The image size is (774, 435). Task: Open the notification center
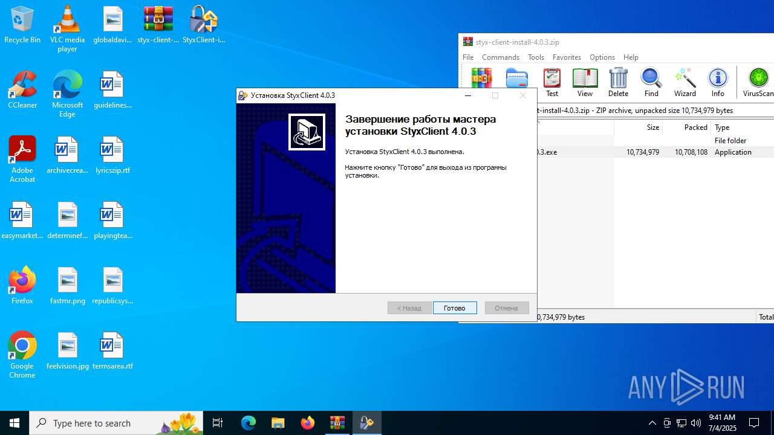(x=754, y=423)
